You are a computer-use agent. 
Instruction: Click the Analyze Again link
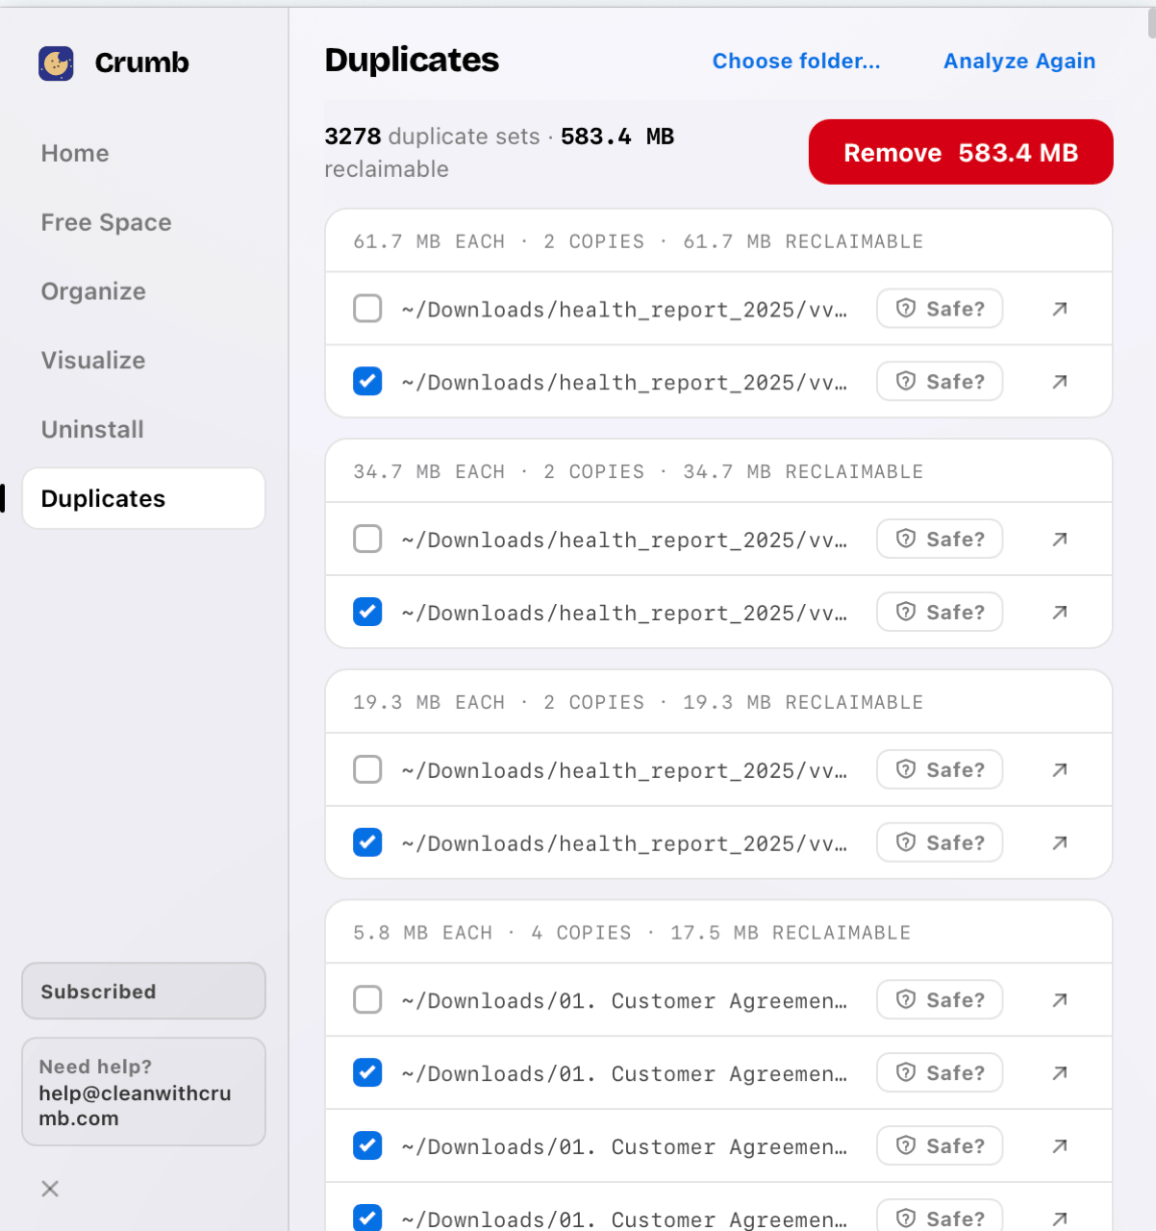tap(1019, 62)
